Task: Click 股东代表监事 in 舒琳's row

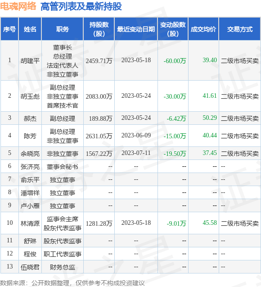Action: (63, 241)
